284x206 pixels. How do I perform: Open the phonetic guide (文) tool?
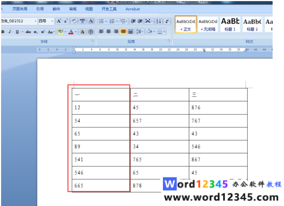[83, 21]
